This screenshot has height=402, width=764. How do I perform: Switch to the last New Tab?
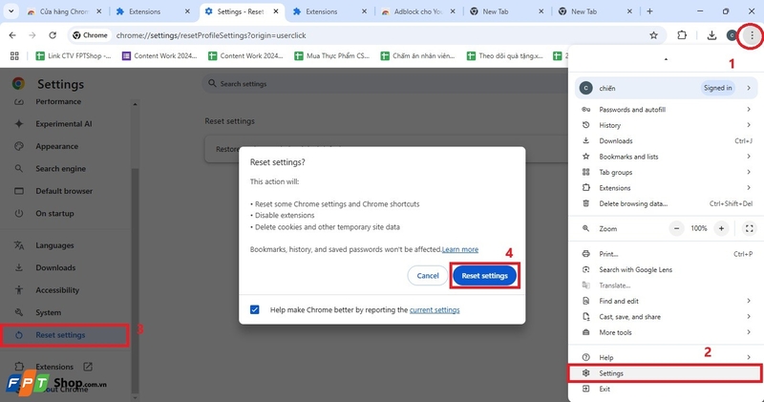point(594,11)
